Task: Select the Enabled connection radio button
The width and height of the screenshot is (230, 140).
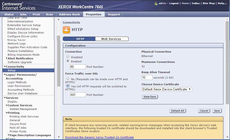Action: (68, 61)
